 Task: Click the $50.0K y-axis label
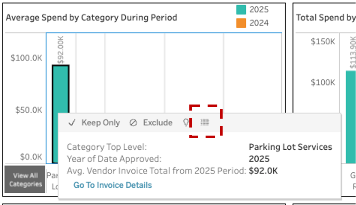tap(29, 110)
